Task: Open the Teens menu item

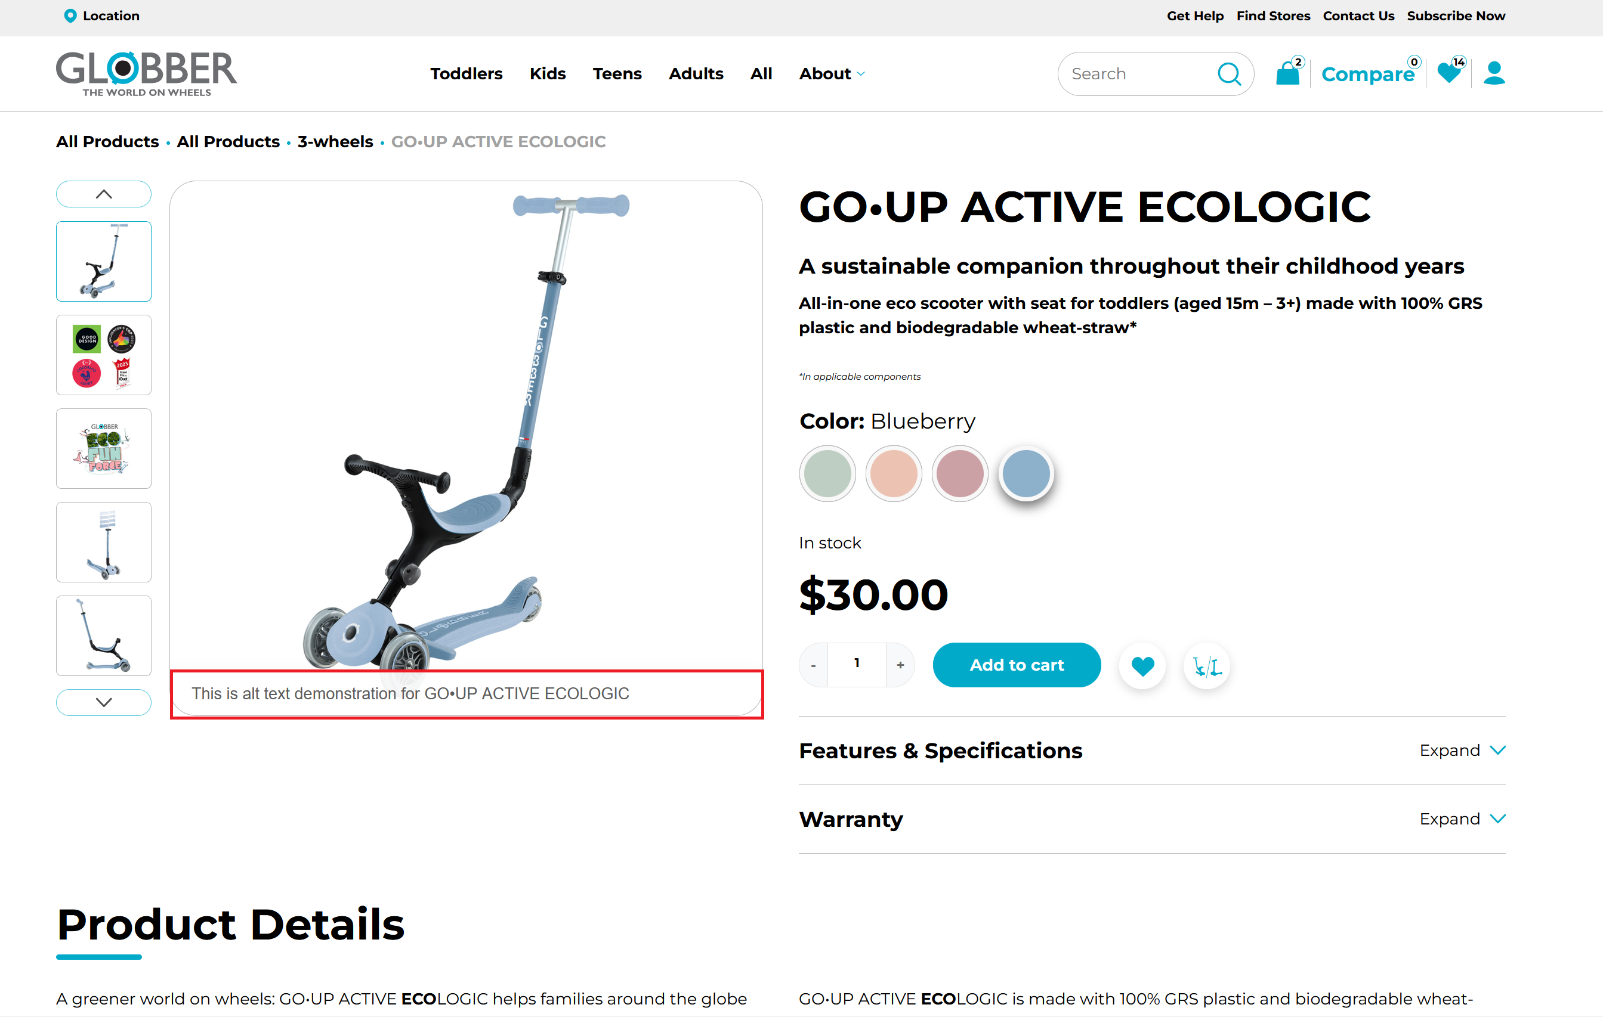Action: [617, 74]
